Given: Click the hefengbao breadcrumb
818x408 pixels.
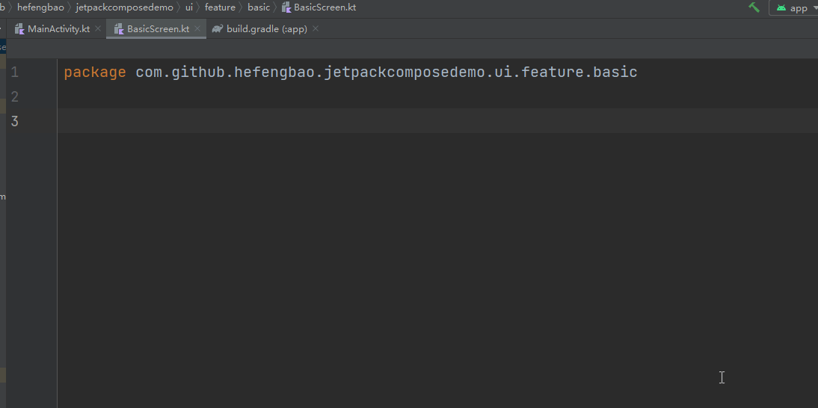Looking at the screenshot, I should (x=40, y=7).
